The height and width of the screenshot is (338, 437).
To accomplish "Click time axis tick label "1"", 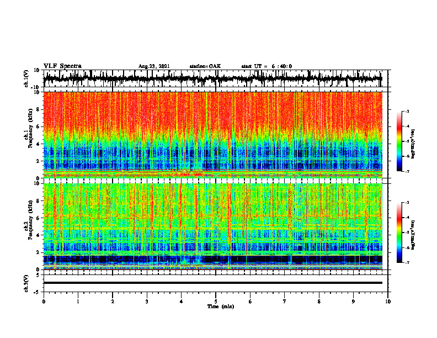I will (x=78, y=302).
